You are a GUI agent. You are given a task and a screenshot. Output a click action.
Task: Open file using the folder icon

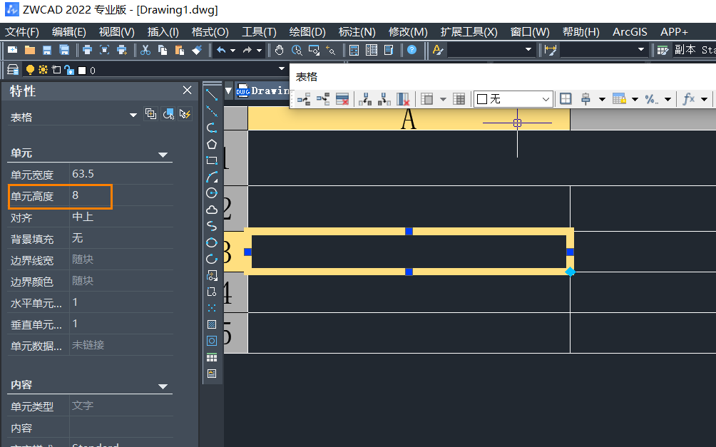coord(30,50)
